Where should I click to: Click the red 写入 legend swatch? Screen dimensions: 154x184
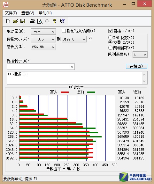click(x=65, y=92)
